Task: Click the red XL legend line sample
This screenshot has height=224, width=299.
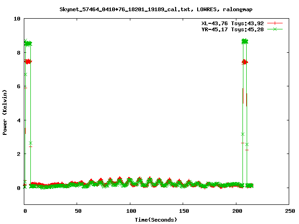Action: 275,23
